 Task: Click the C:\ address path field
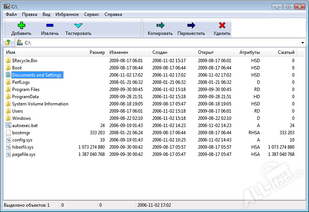[152, 43]
